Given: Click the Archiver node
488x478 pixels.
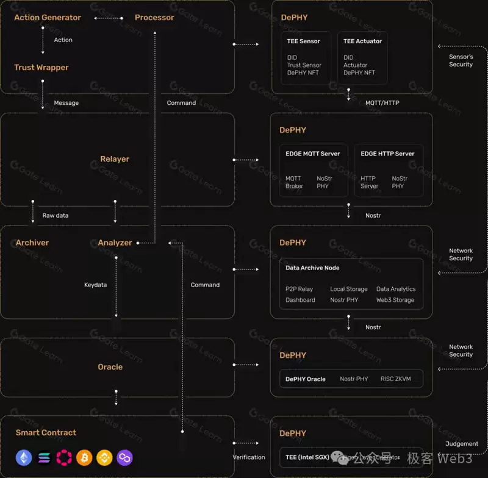Looking at the screenshot, I should (31, 243).
